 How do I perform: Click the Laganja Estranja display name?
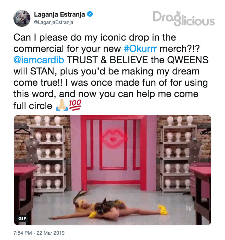coord(59,14)
